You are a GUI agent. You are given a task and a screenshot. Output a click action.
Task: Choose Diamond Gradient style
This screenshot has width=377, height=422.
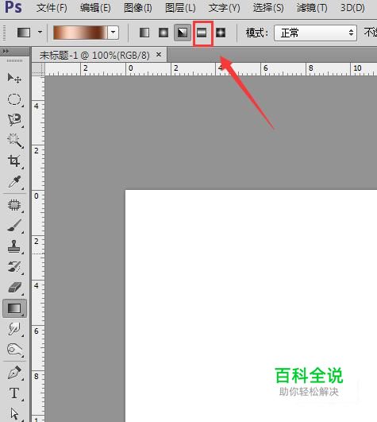(221, 33)
